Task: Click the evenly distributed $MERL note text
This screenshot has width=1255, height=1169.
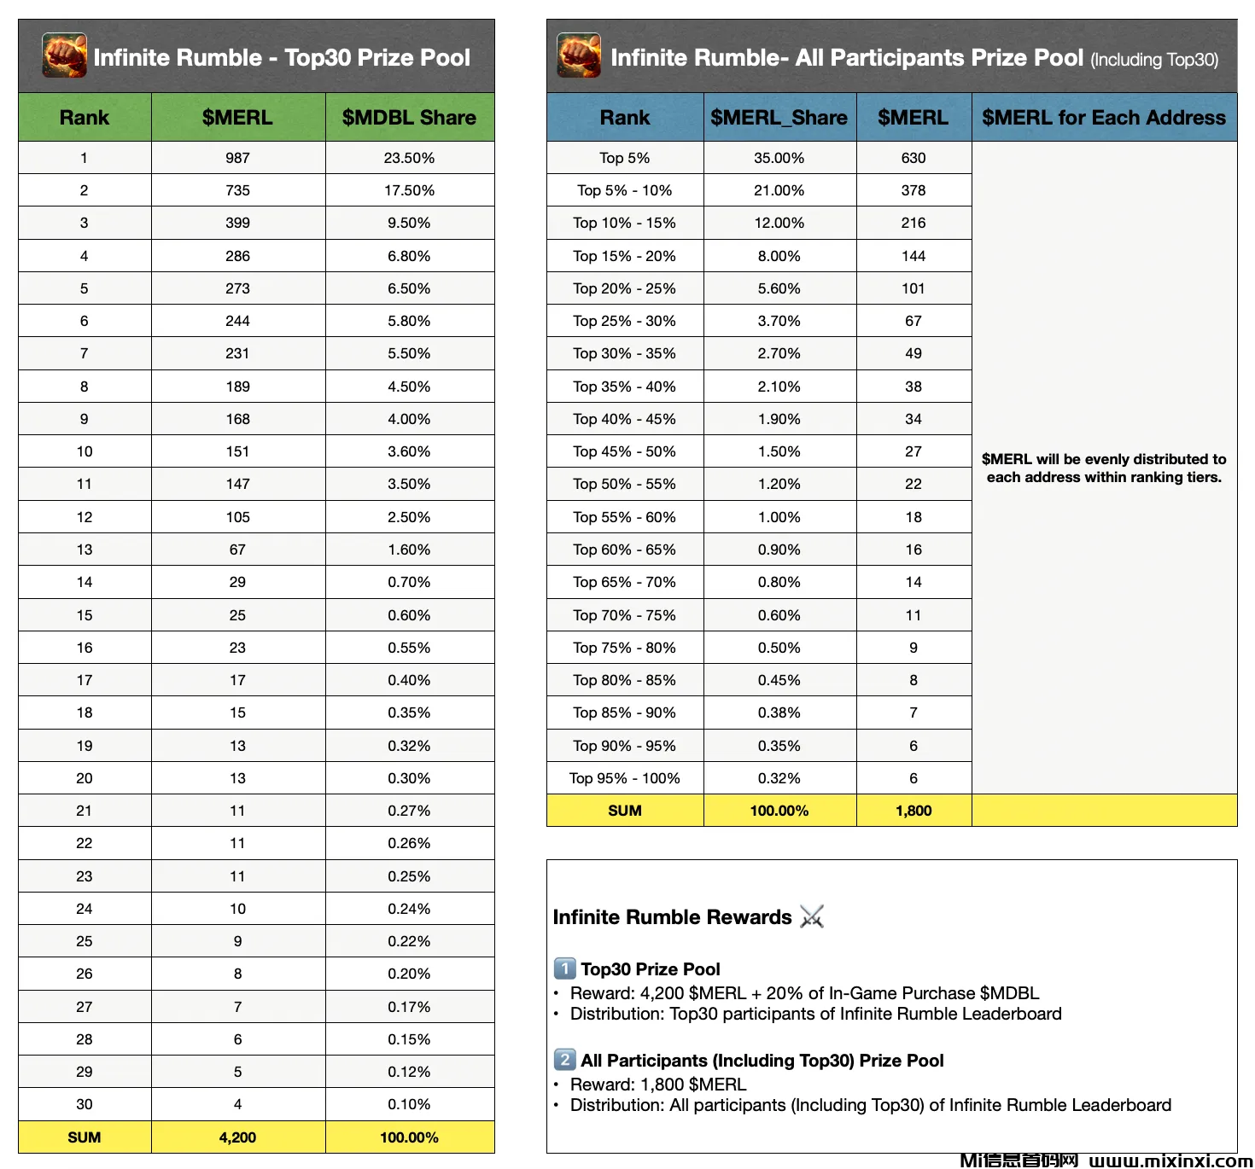Action: 1103,468
